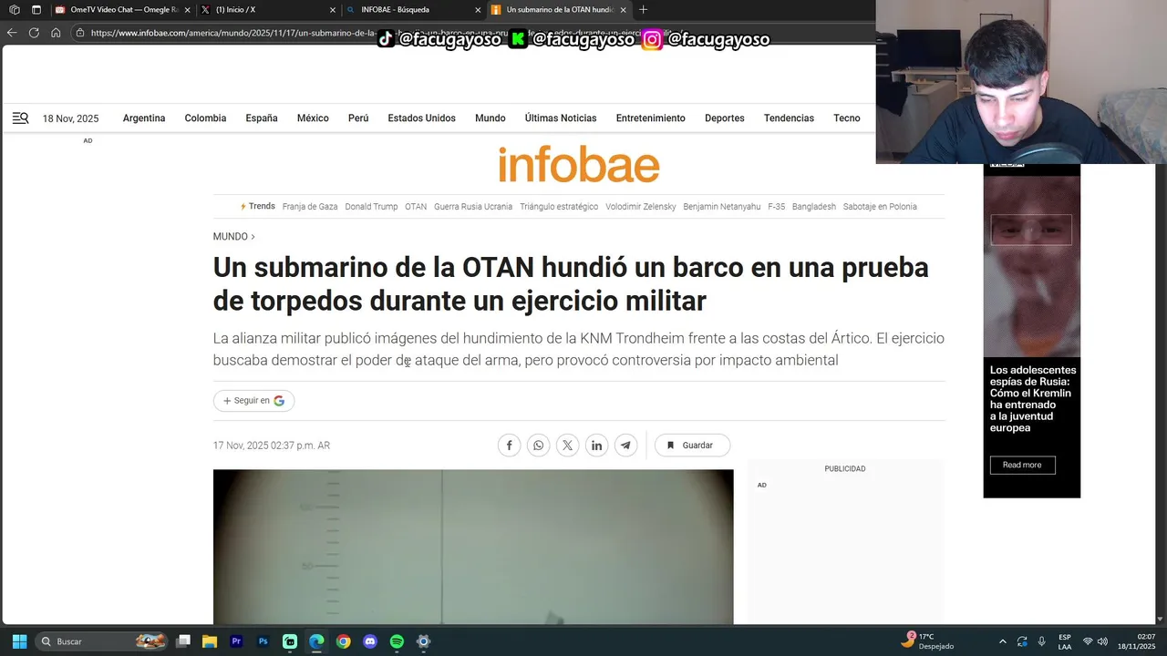Viewport: 1167px width, 656px height.
Task: Open tab actions menu icon
Action: [36, 9]
